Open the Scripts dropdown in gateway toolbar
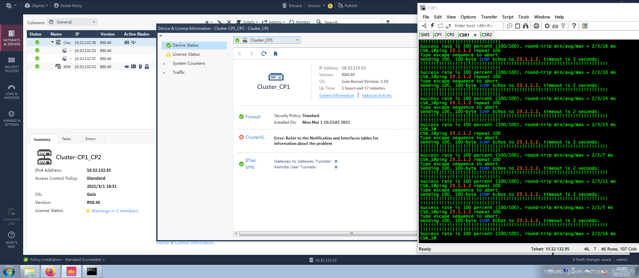The image size is (639, 278). coord(247,22)
